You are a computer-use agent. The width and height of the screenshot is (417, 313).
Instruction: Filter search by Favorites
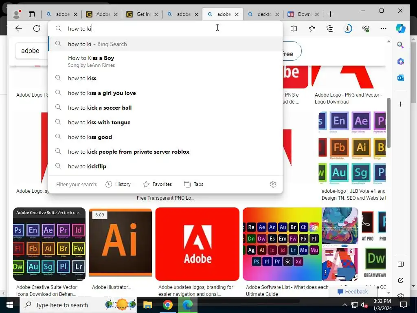click(158, 184)
